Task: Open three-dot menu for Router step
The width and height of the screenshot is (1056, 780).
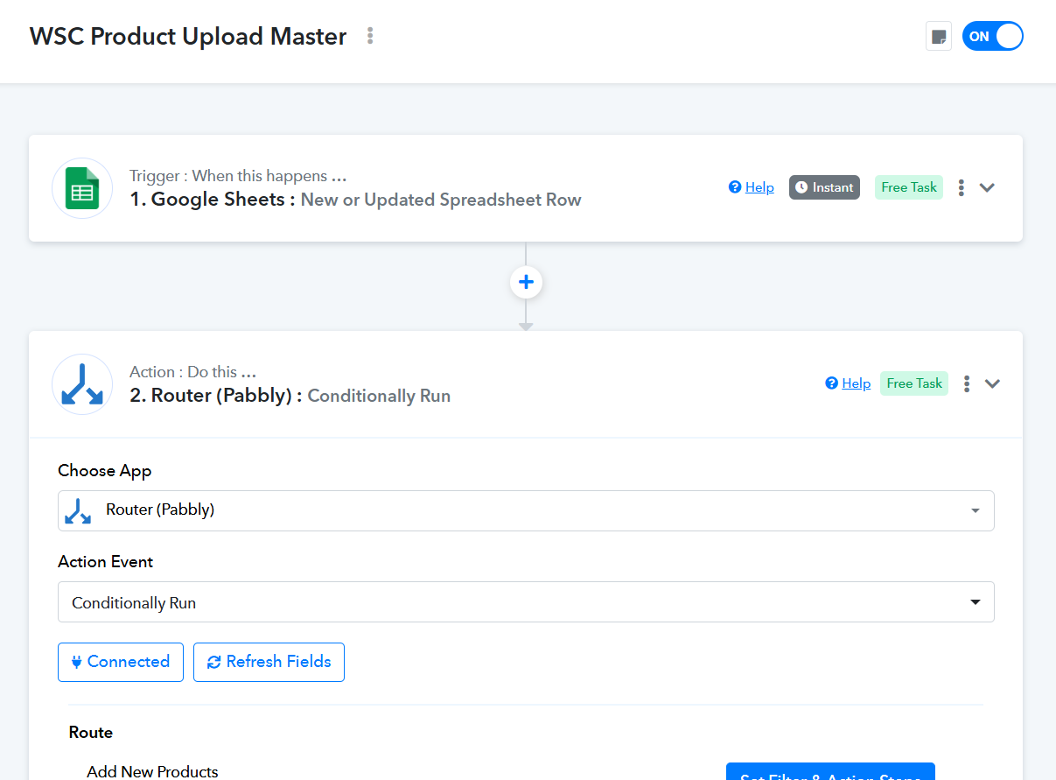Action: pyautogui.click(x=967, y=383)
